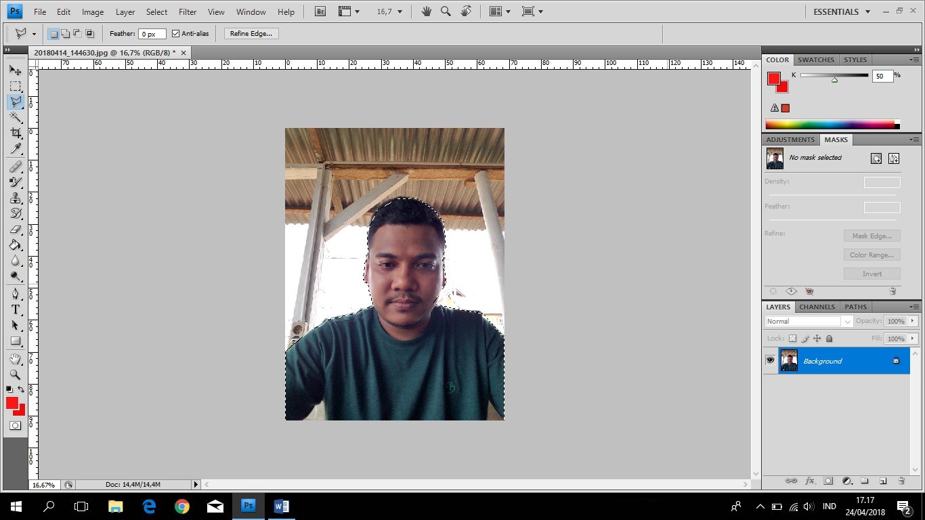The image size is (925, 520).
Task: Select the Crop tool
Action: pyautogui.click(x=15, y=133)
